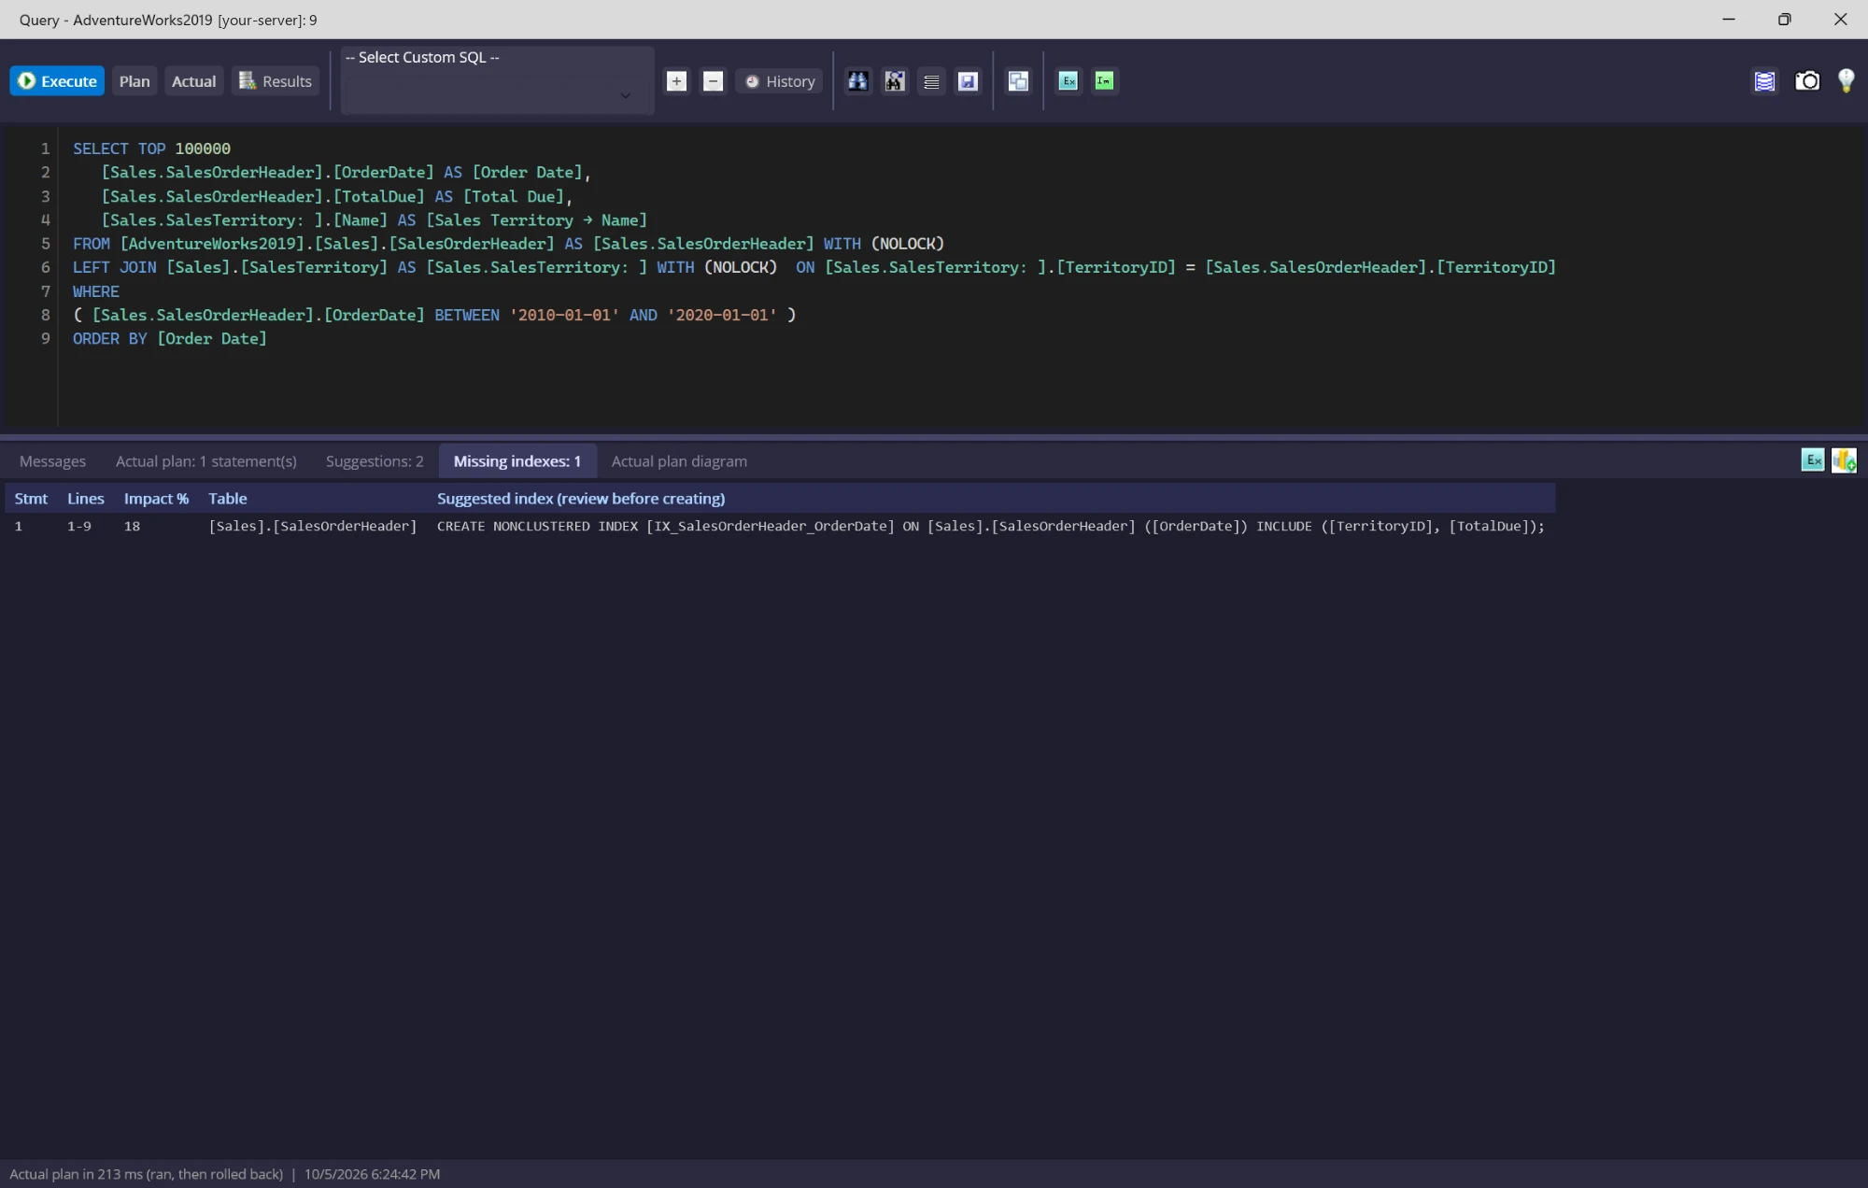Run the query with Execute button
Viewport: 1868px width, 1188px height.
(x=57, y=81)
